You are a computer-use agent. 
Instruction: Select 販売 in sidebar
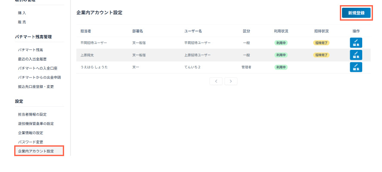pos(22,22)
